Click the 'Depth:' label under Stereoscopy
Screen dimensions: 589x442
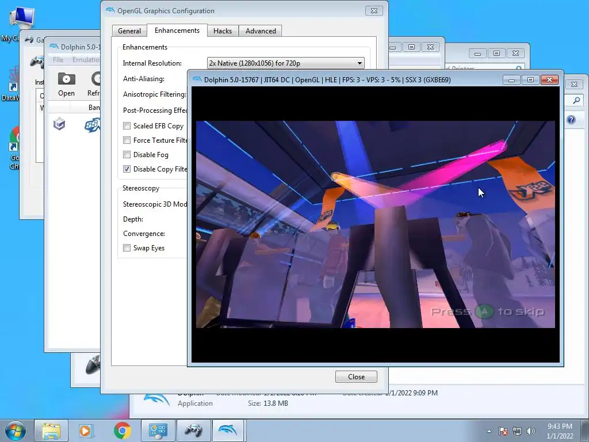[x=133, y=219]
